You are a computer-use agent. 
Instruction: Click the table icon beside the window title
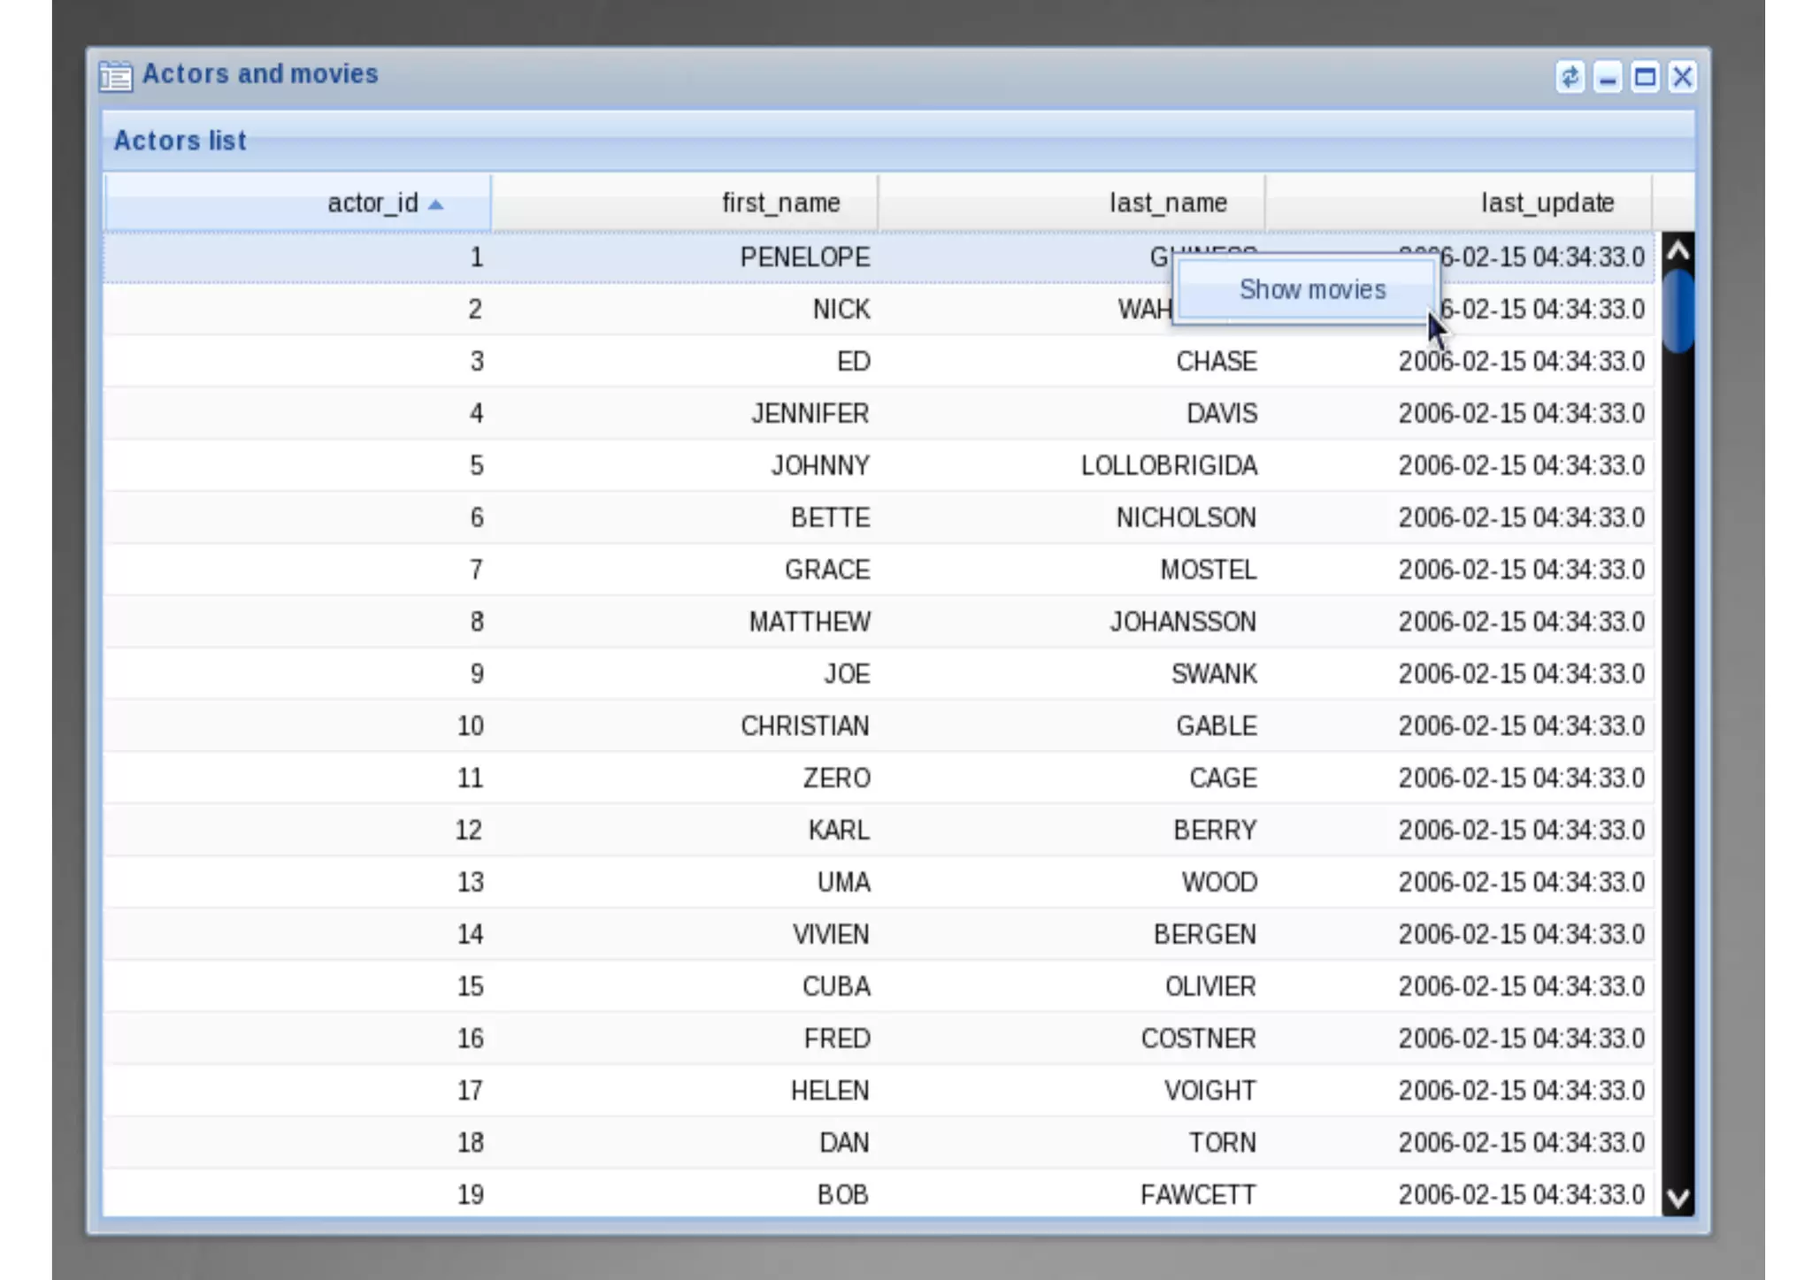(x=115, y=76)
